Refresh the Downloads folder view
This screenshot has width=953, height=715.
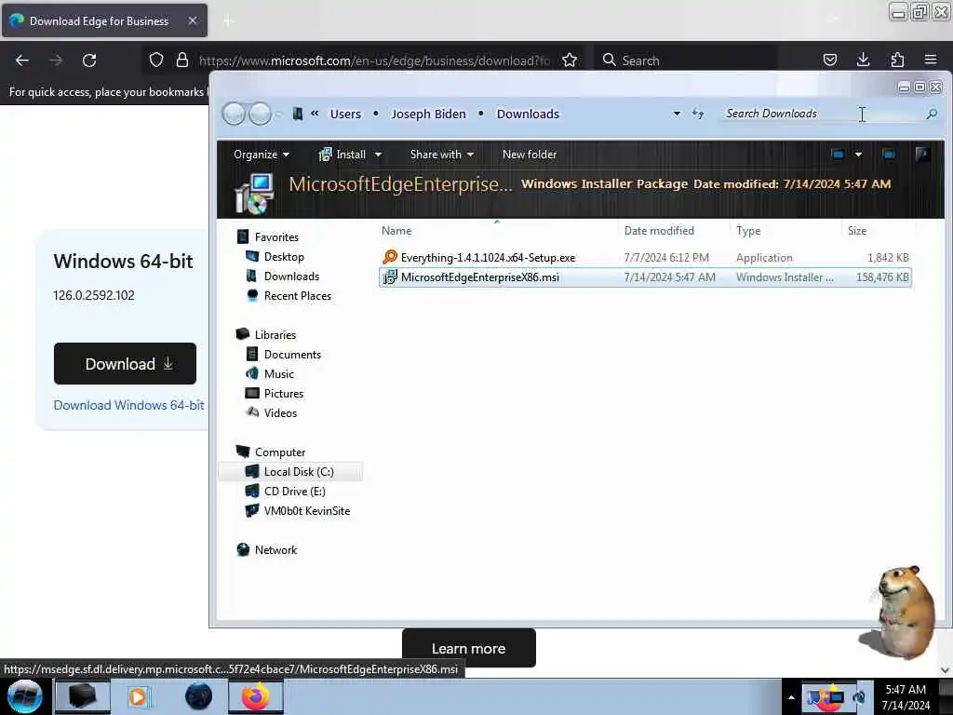tap(698, 114)
